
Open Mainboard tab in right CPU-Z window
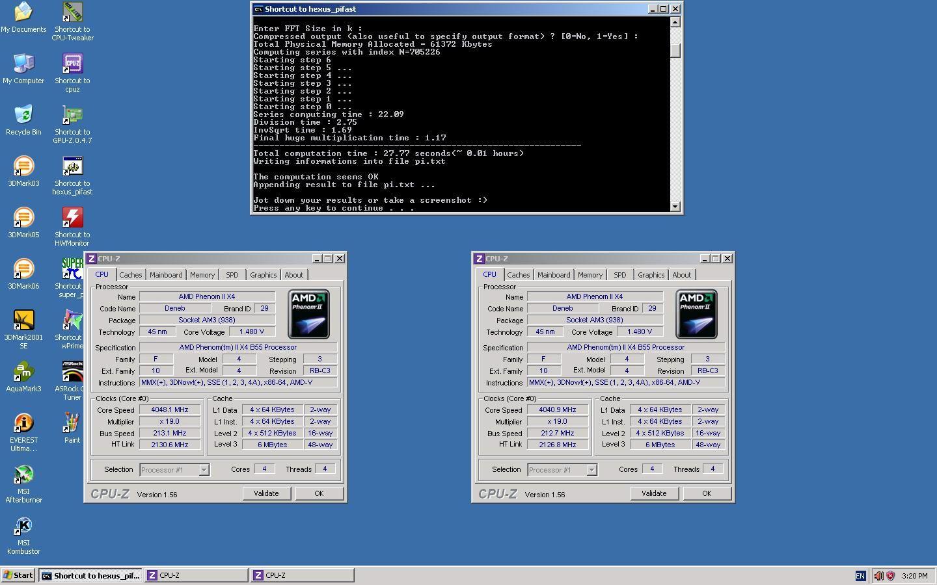[x=554, y=275]
